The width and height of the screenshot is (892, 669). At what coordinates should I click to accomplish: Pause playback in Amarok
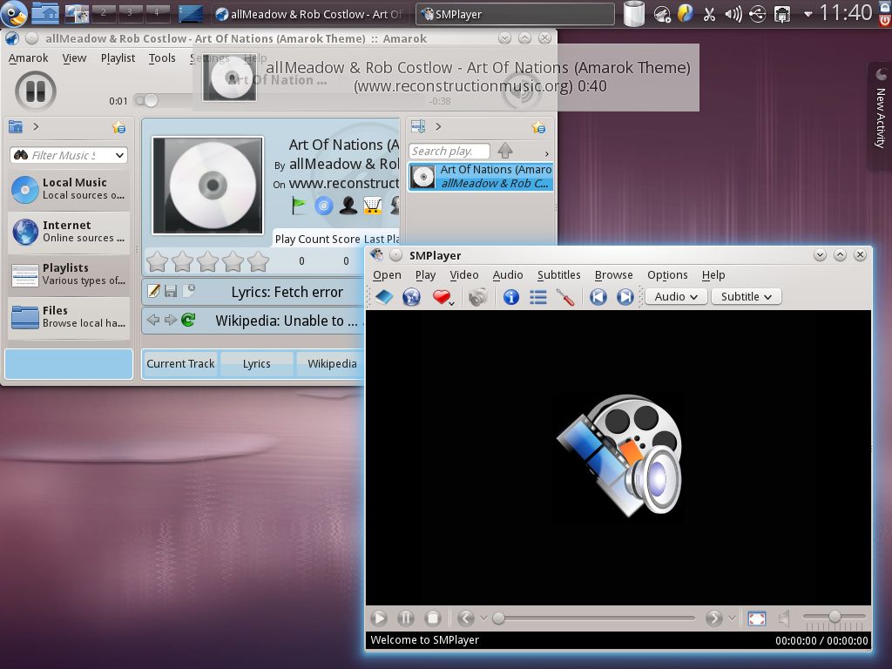[35, 91]
